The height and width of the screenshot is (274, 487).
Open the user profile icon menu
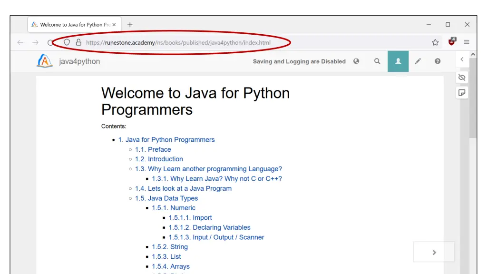pos(398,61)
